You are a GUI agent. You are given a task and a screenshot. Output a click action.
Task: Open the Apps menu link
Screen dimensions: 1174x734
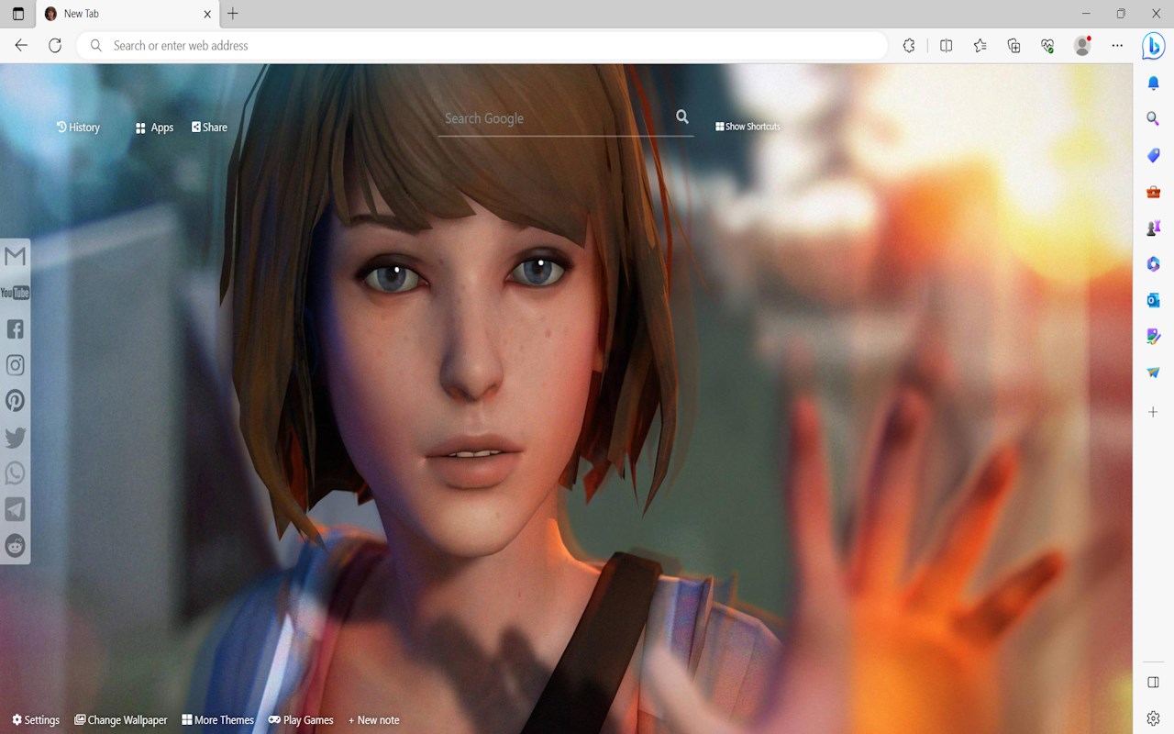[x=154, y=128]
